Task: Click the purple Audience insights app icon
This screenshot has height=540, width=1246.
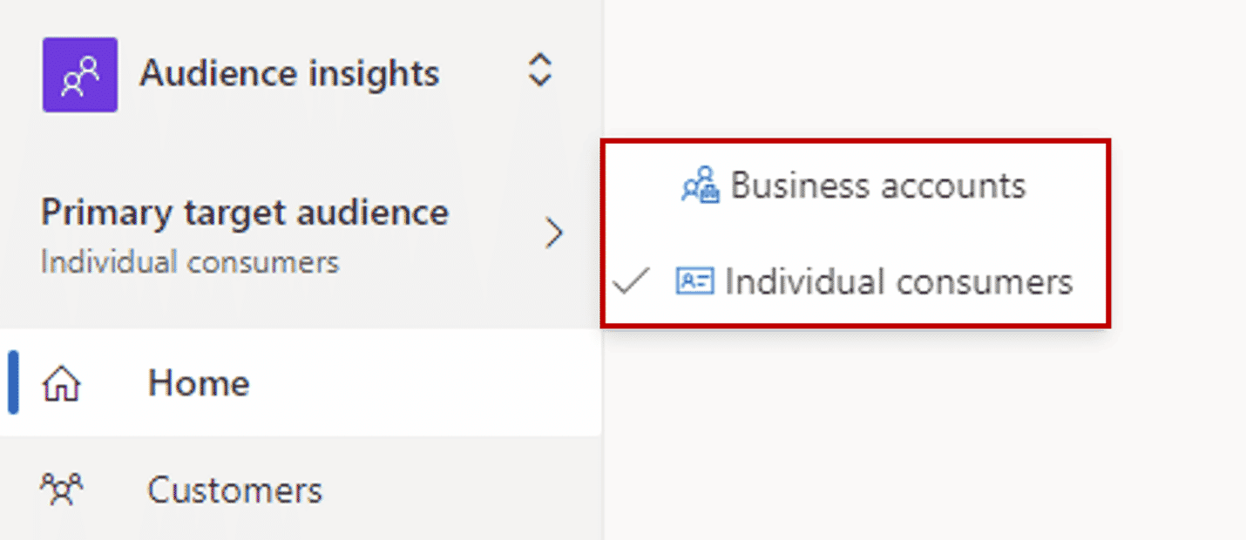Action: click(x=80, y=75)
